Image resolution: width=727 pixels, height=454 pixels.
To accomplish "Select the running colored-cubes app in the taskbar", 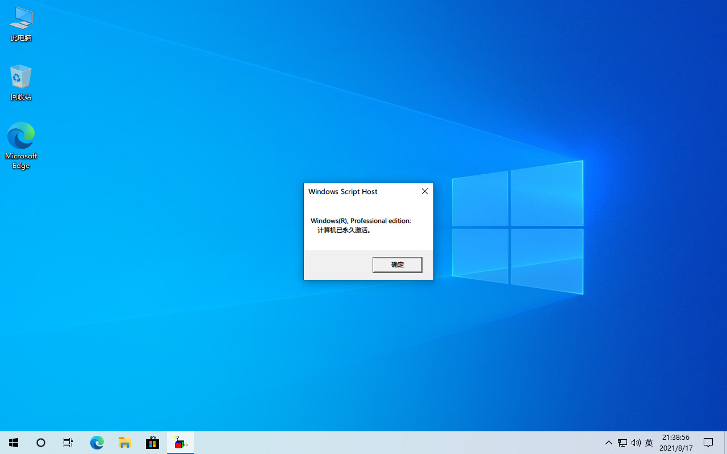I will 181,443.
